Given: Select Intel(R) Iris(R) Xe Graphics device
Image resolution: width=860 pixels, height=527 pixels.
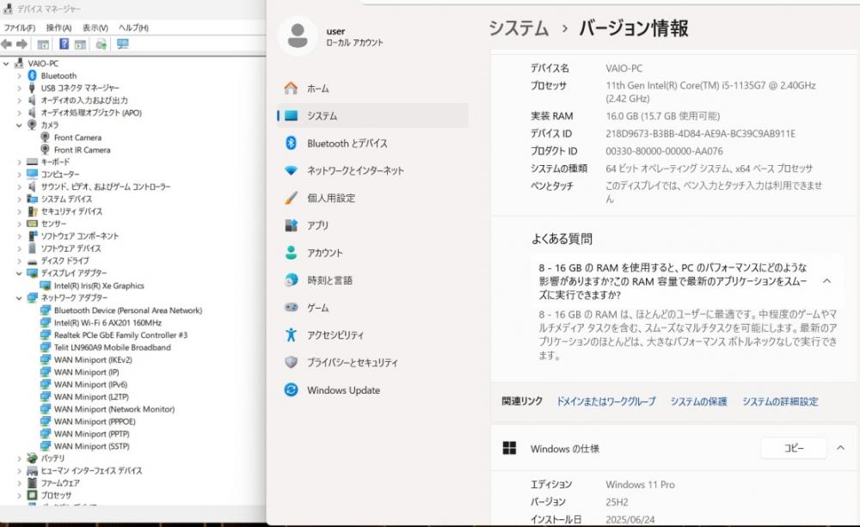Looking at the screenshot, I should (x=99, y=285).
